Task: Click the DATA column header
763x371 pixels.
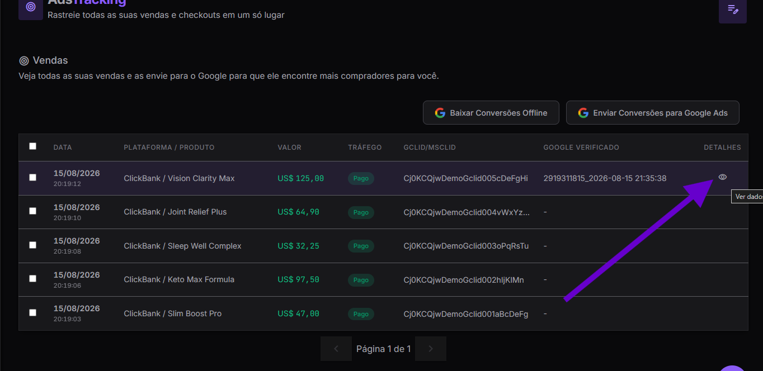Action: tap(63, 148)
